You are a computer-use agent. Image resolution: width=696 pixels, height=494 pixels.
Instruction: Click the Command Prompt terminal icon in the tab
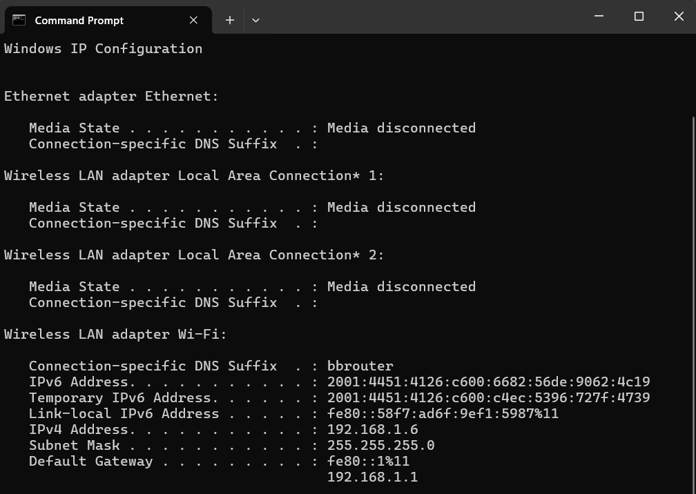pyautogui.click(x=19, y=20)
